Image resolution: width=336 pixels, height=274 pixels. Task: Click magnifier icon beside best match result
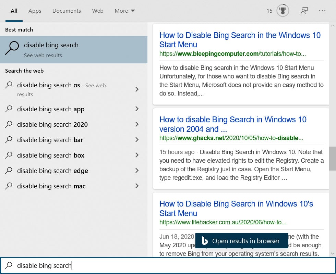pyautogui.click(x=12, y=48)
